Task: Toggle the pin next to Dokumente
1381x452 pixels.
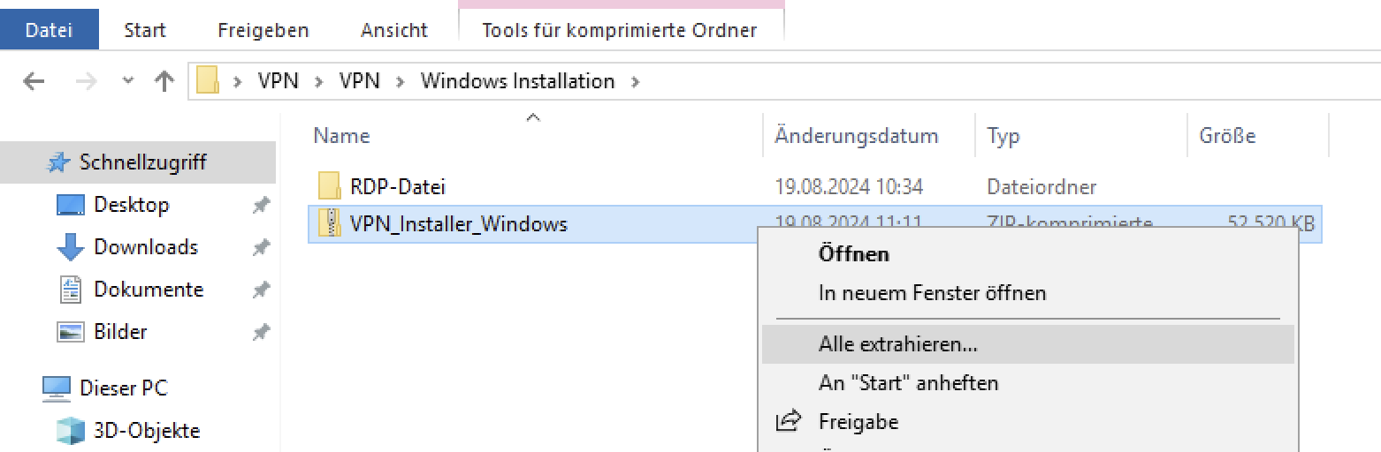Action: [261, 290]
